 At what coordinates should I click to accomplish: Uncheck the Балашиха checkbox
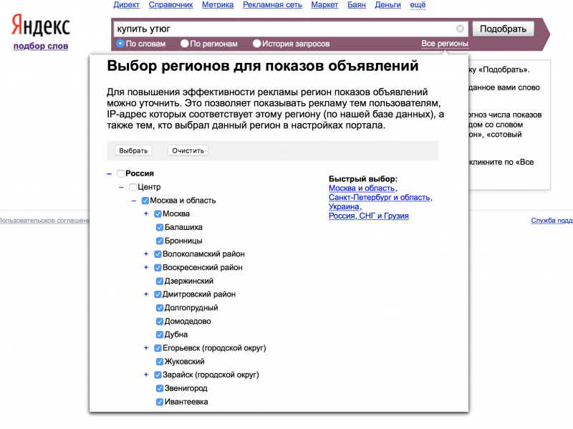tap(160, 227)
